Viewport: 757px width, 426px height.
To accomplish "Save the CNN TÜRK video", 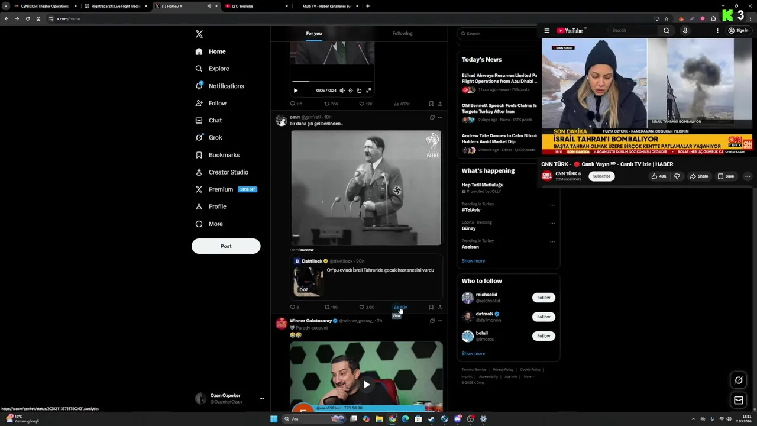I will click(726, 176).
